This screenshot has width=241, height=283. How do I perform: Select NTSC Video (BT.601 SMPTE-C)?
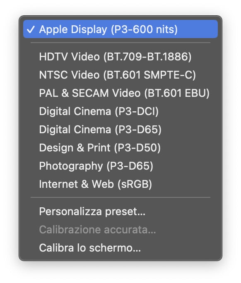click(121, 75)
